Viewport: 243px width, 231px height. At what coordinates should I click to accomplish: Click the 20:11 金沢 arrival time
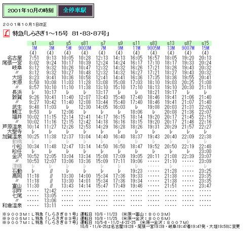click(153, 156)
